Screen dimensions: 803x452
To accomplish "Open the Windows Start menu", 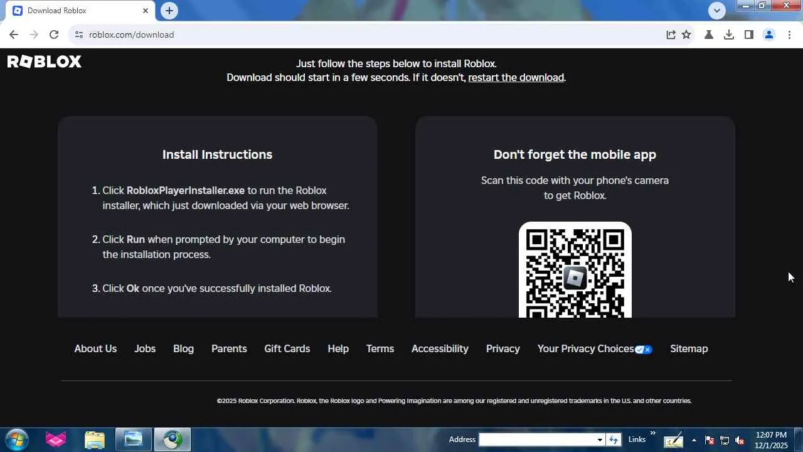I will click(x=17, y=439).
